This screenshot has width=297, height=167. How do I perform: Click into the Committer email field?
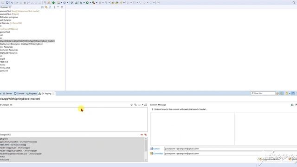click(x=231, y=154)
